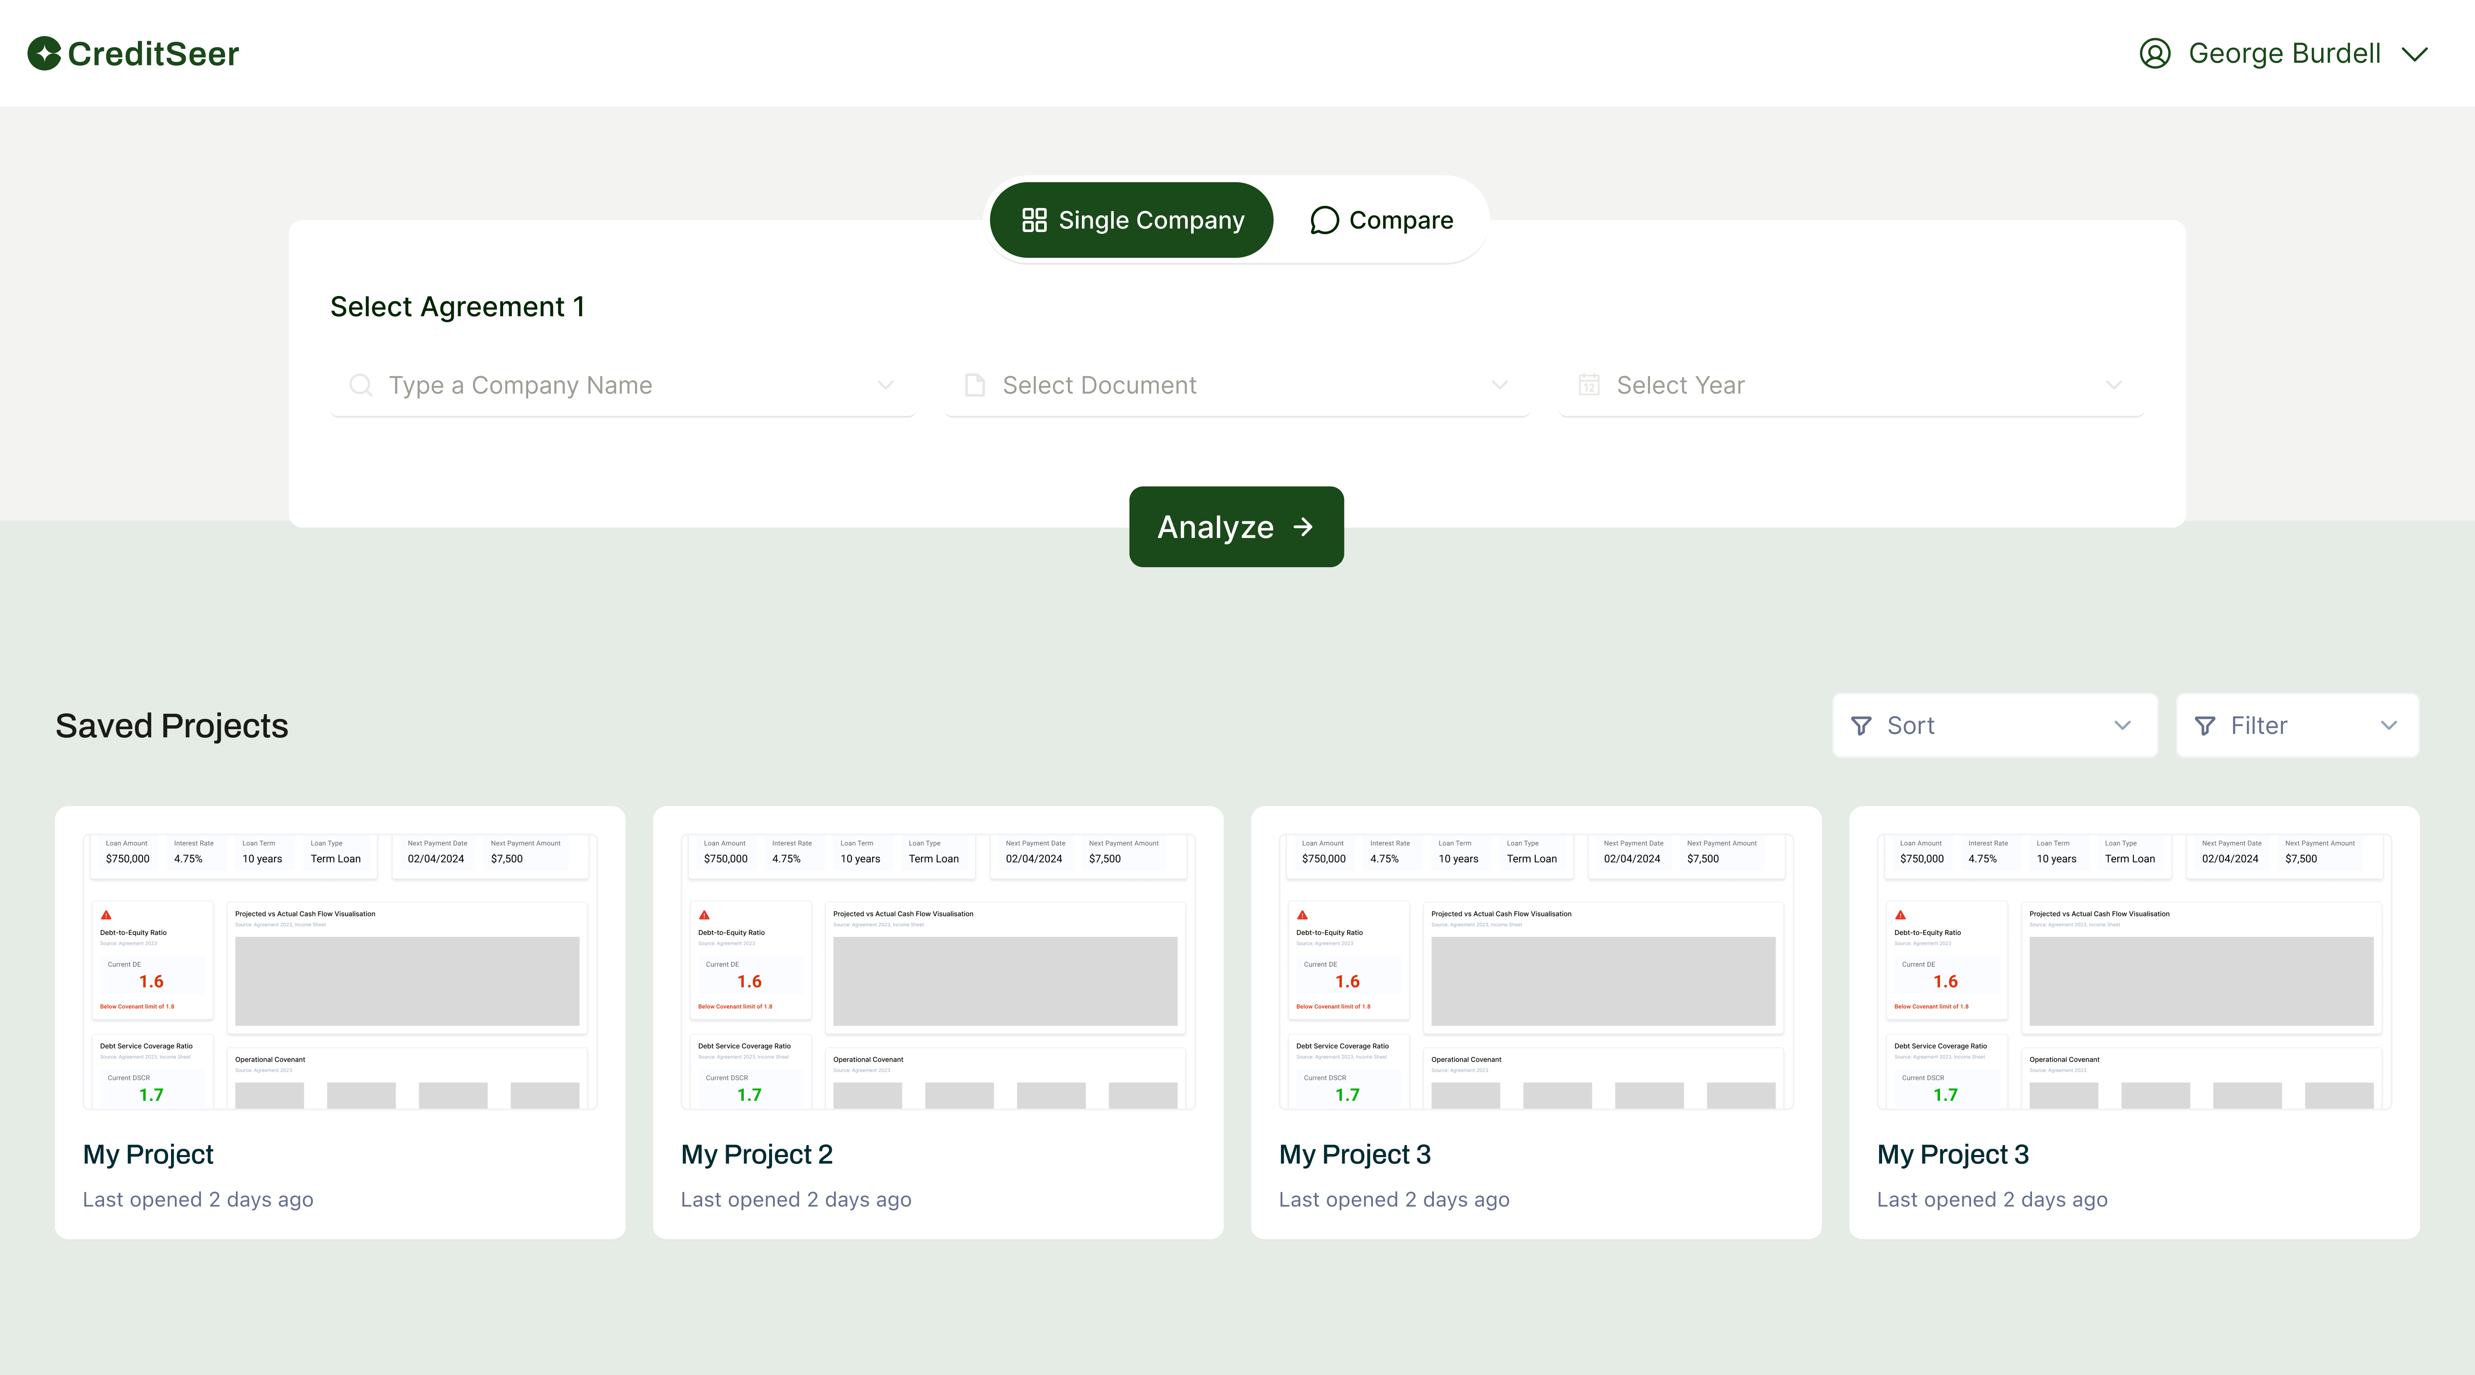2475x1375 pixels.
Task: Click the sort icon inside the Sort control
Action: coord(1861,725)
